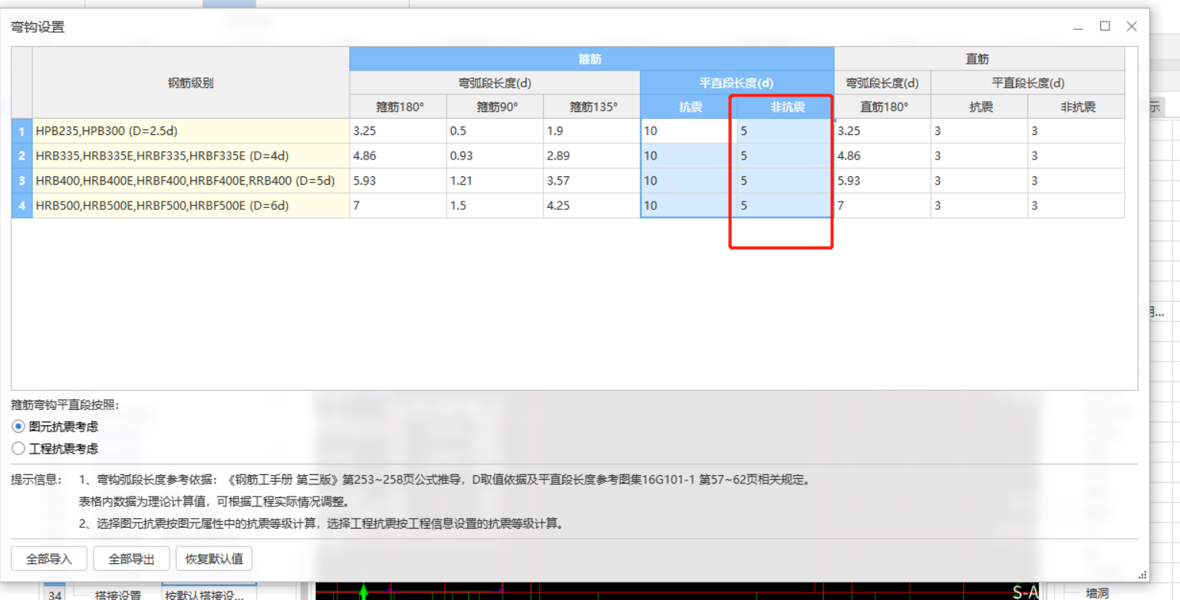Close the 弯钩设置 dialog
Screen dimensions: 1180x600
(1132, 26)
